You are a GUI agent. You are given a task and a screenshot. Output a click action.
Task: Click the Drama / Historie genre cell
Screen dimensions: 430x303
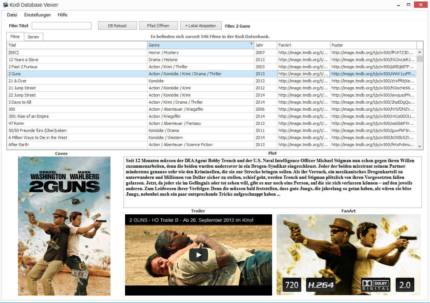click(200, 60)
